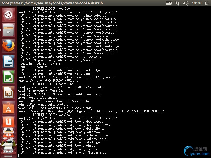Click terminal title root@amis path

pyautogui.click(x=52, y=3)
